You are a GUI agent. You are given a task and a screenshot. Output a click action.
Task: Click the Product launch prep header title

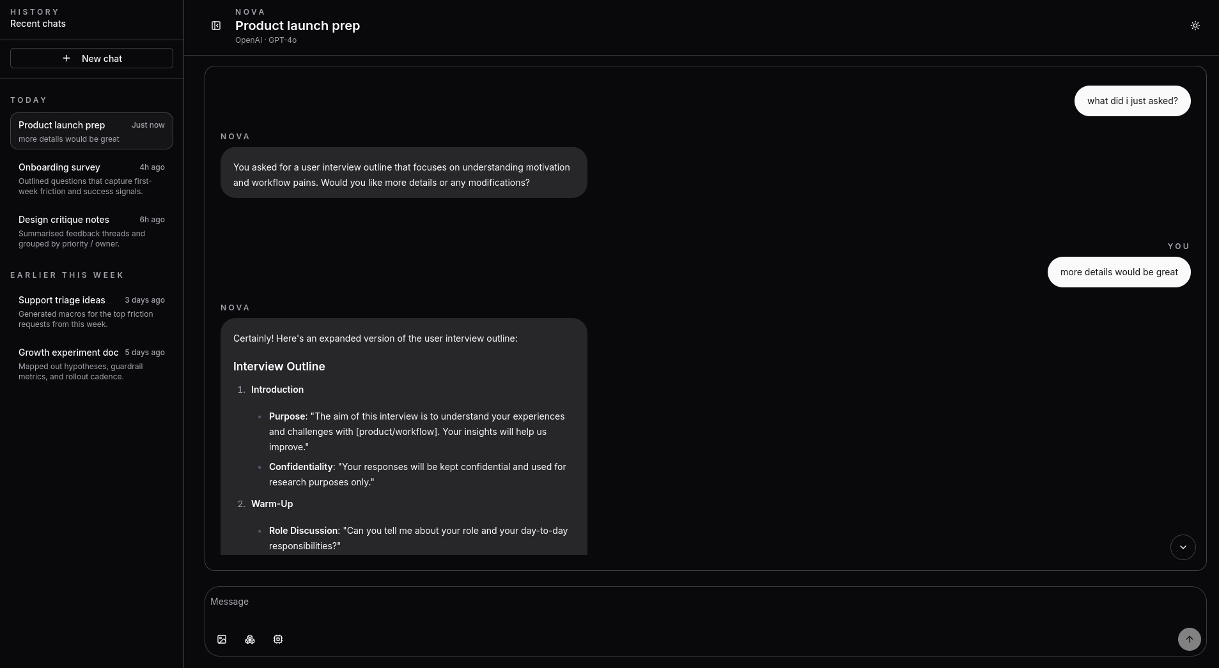(297, 26)
